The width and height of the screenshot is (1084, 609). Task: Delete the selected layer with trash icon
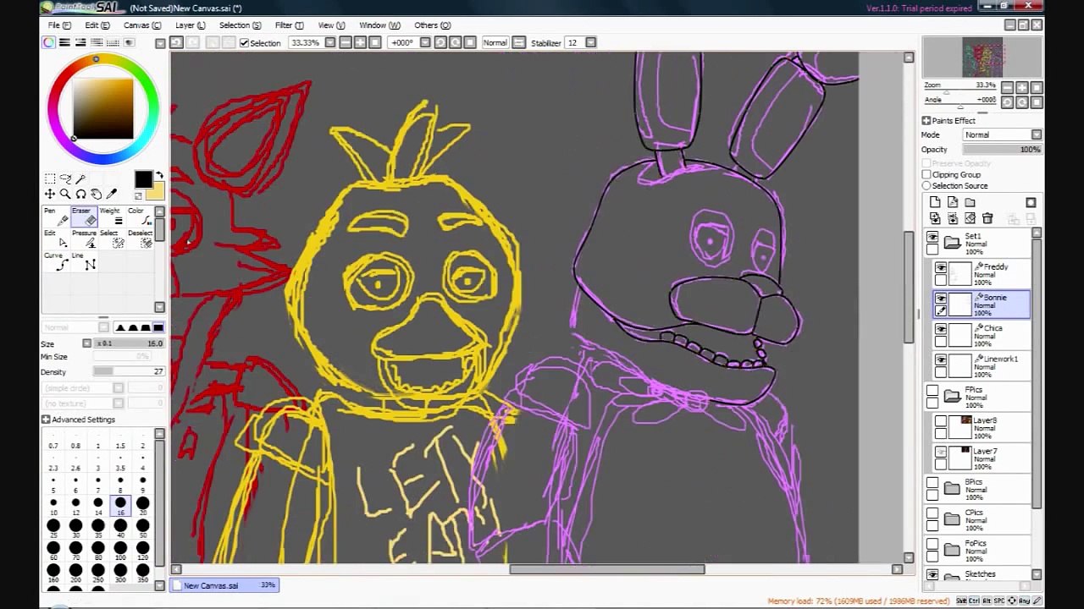987,218
